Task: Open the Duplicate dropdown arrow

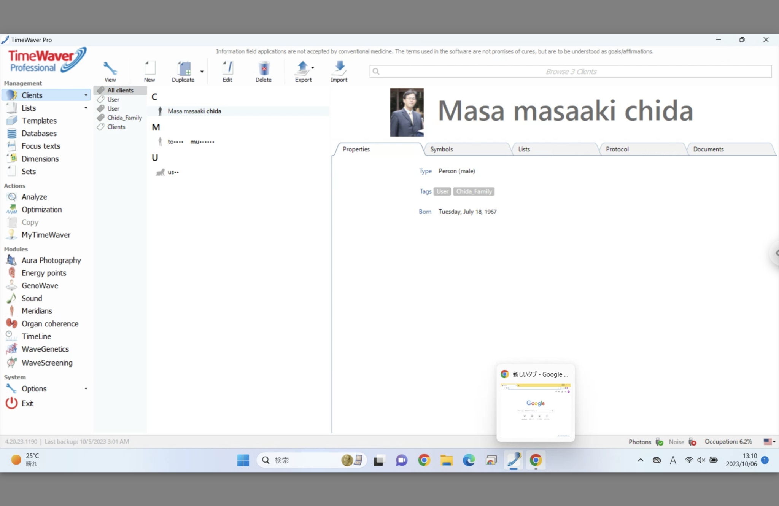Action: (202, 71)
